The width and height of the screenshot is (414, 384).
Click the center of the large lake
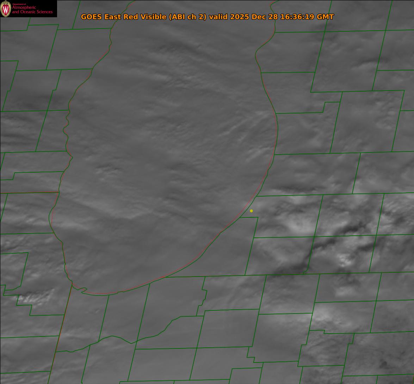pyautogui.click(x=166, y=159)
